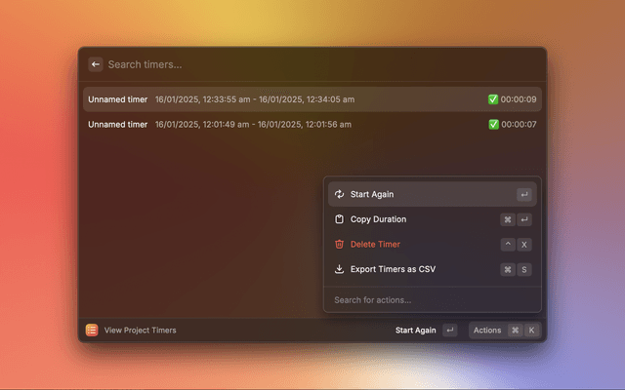Click the back arrow icon
The image size is (625, 390).
tap(95, 64)
